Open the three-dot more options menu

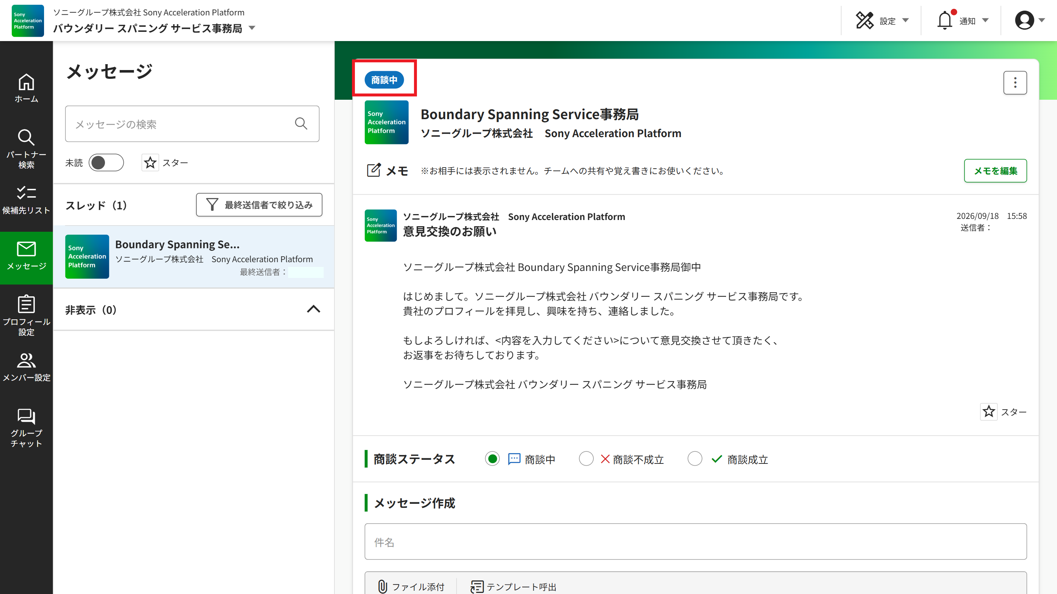coord(1015,83)
